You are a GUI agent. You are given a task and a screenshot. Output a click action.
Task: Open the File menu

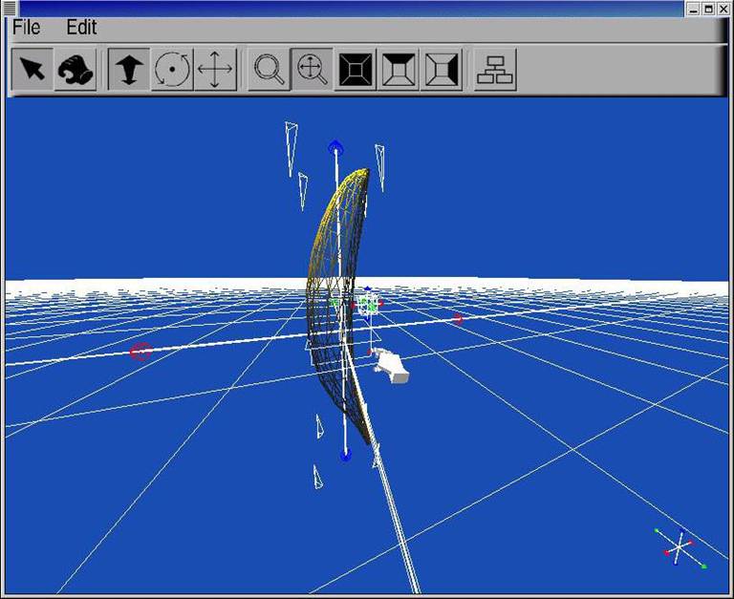[x=26, y=27]
